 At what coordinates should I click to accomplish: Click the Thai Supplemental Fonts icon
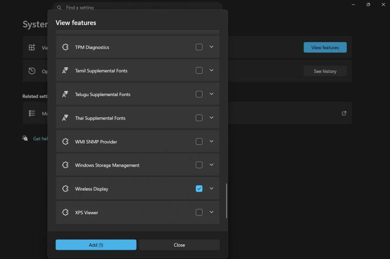point(65,118)
